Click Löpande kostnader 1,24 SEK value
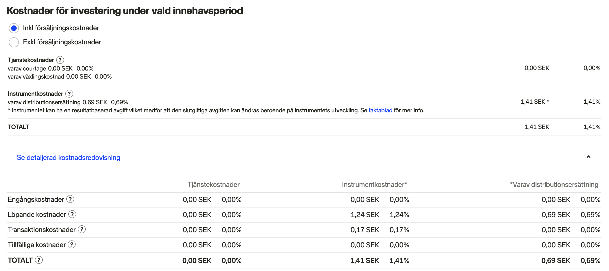The height and width of the screenshot is (271, 609). [x=365, y=215]
